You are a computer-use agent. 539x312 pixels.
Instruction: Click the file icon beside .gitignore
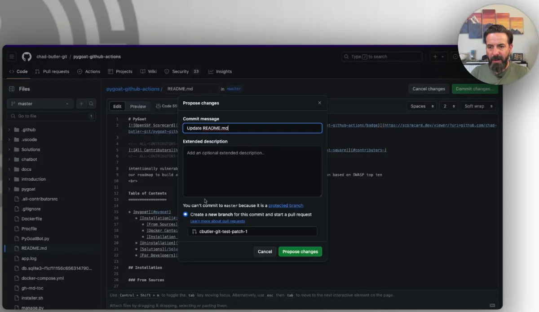[x=17, y=209]
